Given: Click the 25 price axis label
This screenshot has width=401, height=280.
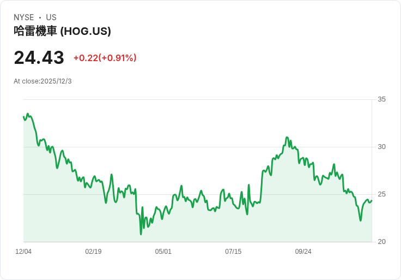Looking at the screenshot, I should [381, 194].
